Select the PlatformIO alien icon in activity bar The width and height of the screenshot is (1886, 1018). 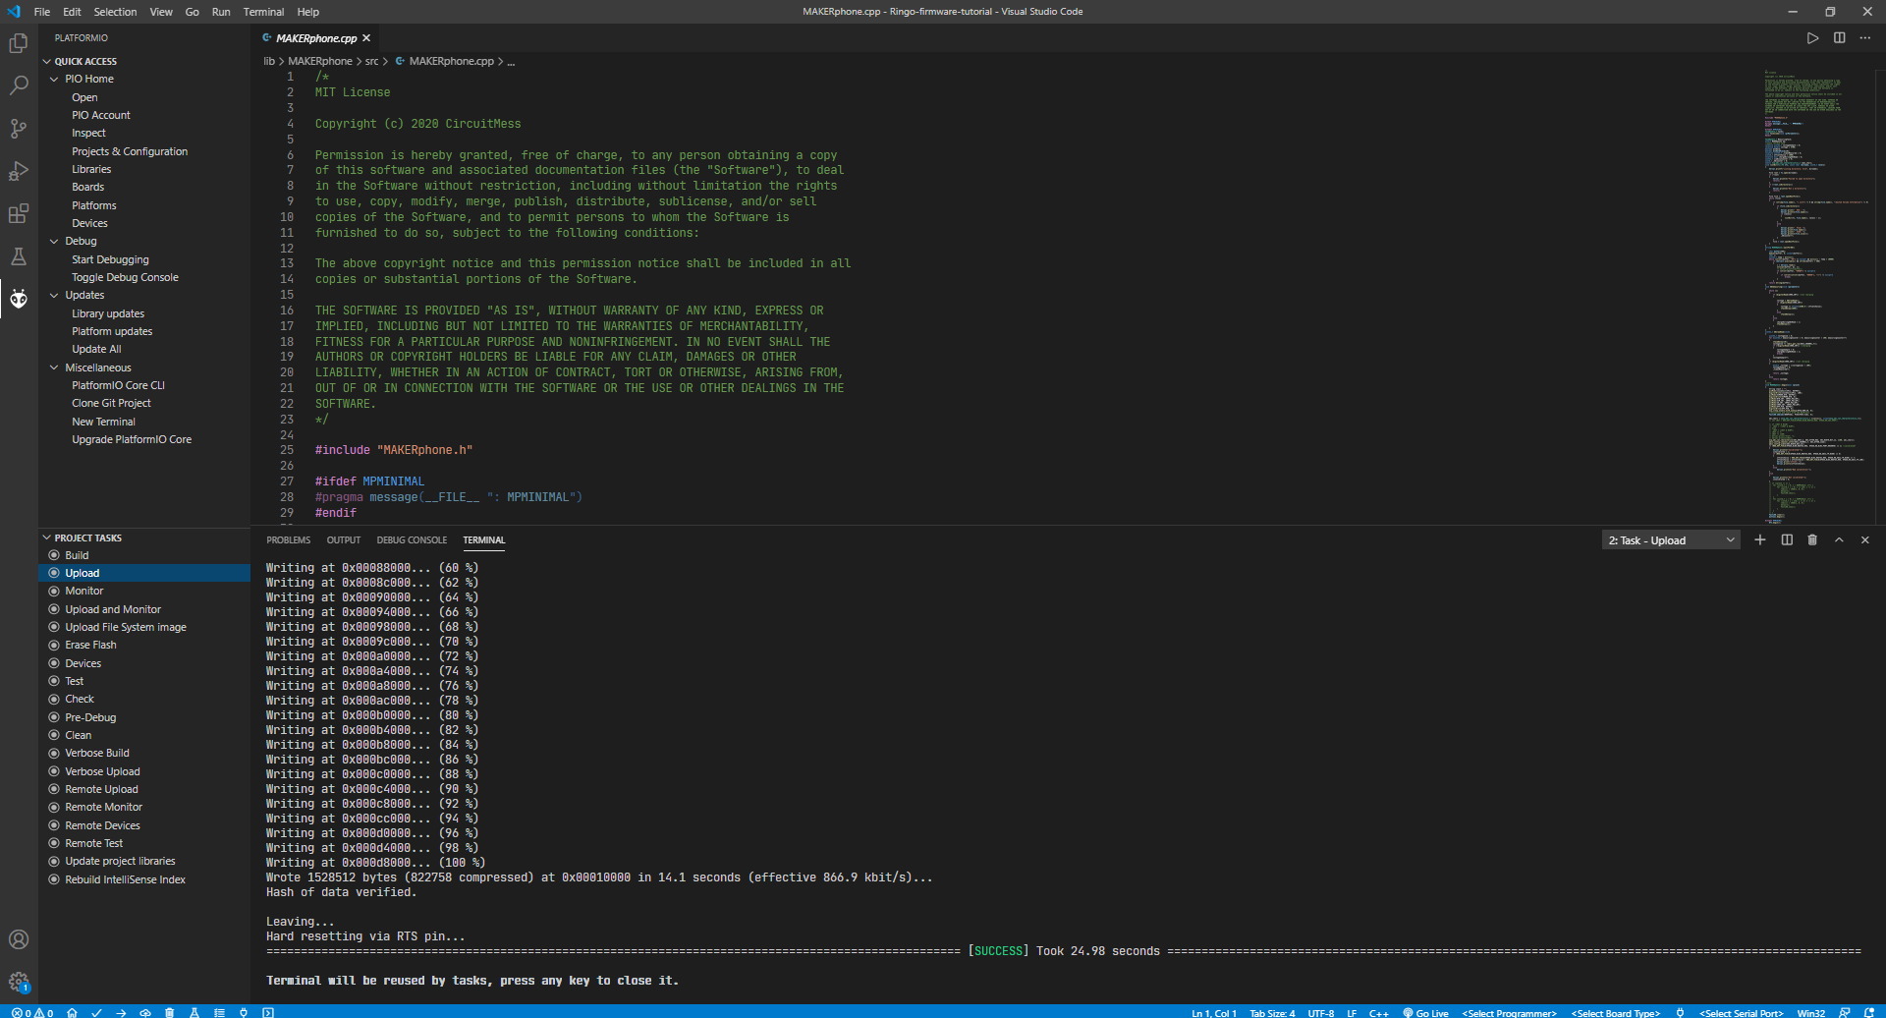(x=19, y=299)
